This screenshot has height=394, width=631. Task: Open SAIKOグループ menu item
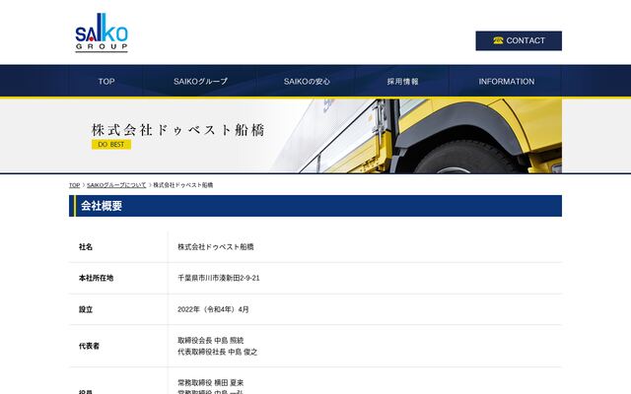point(200,81)
